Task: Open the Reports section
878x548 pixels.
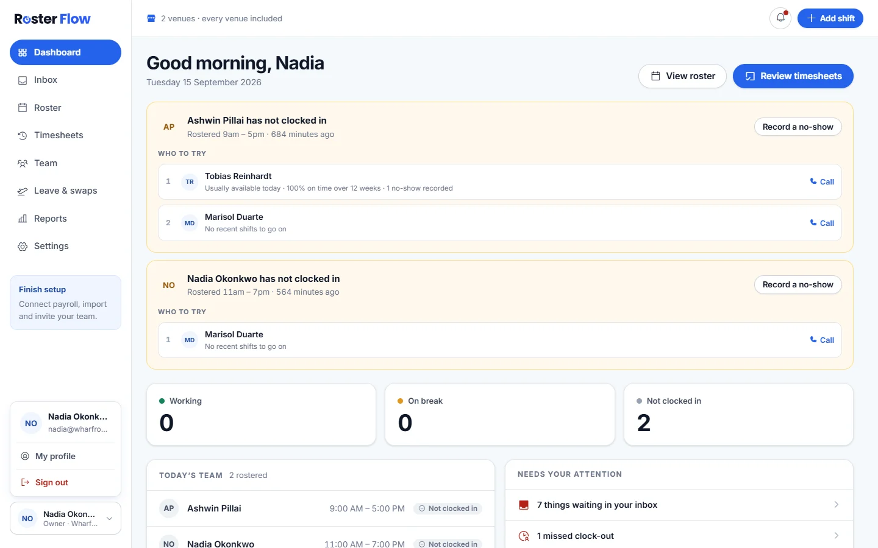Action: coord(65,219)
